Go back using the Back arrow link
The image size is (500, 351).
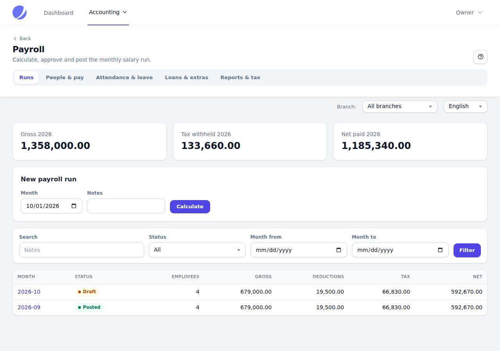(22, 38)
